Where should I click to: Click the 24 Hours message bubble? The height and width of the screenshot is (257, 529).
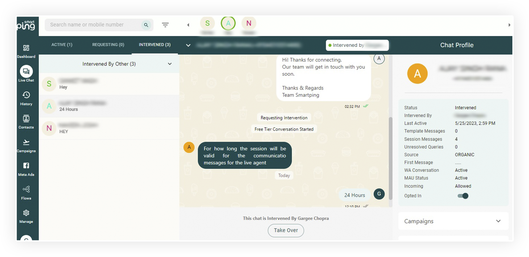355,195
